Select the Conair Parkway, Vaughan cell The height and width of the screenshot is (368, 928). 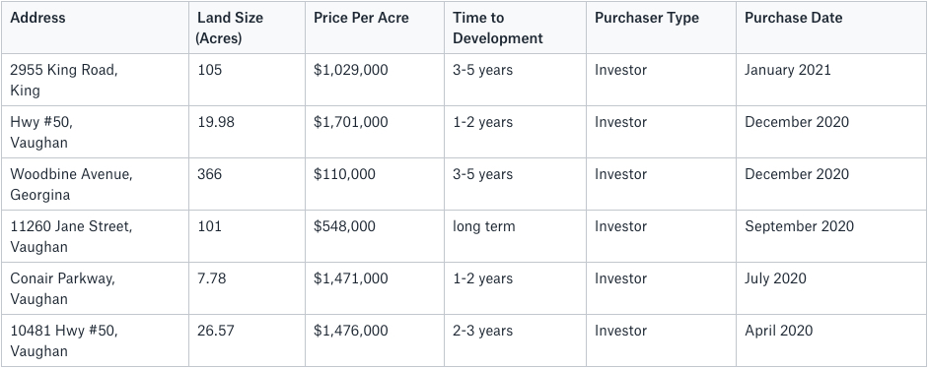96,288
